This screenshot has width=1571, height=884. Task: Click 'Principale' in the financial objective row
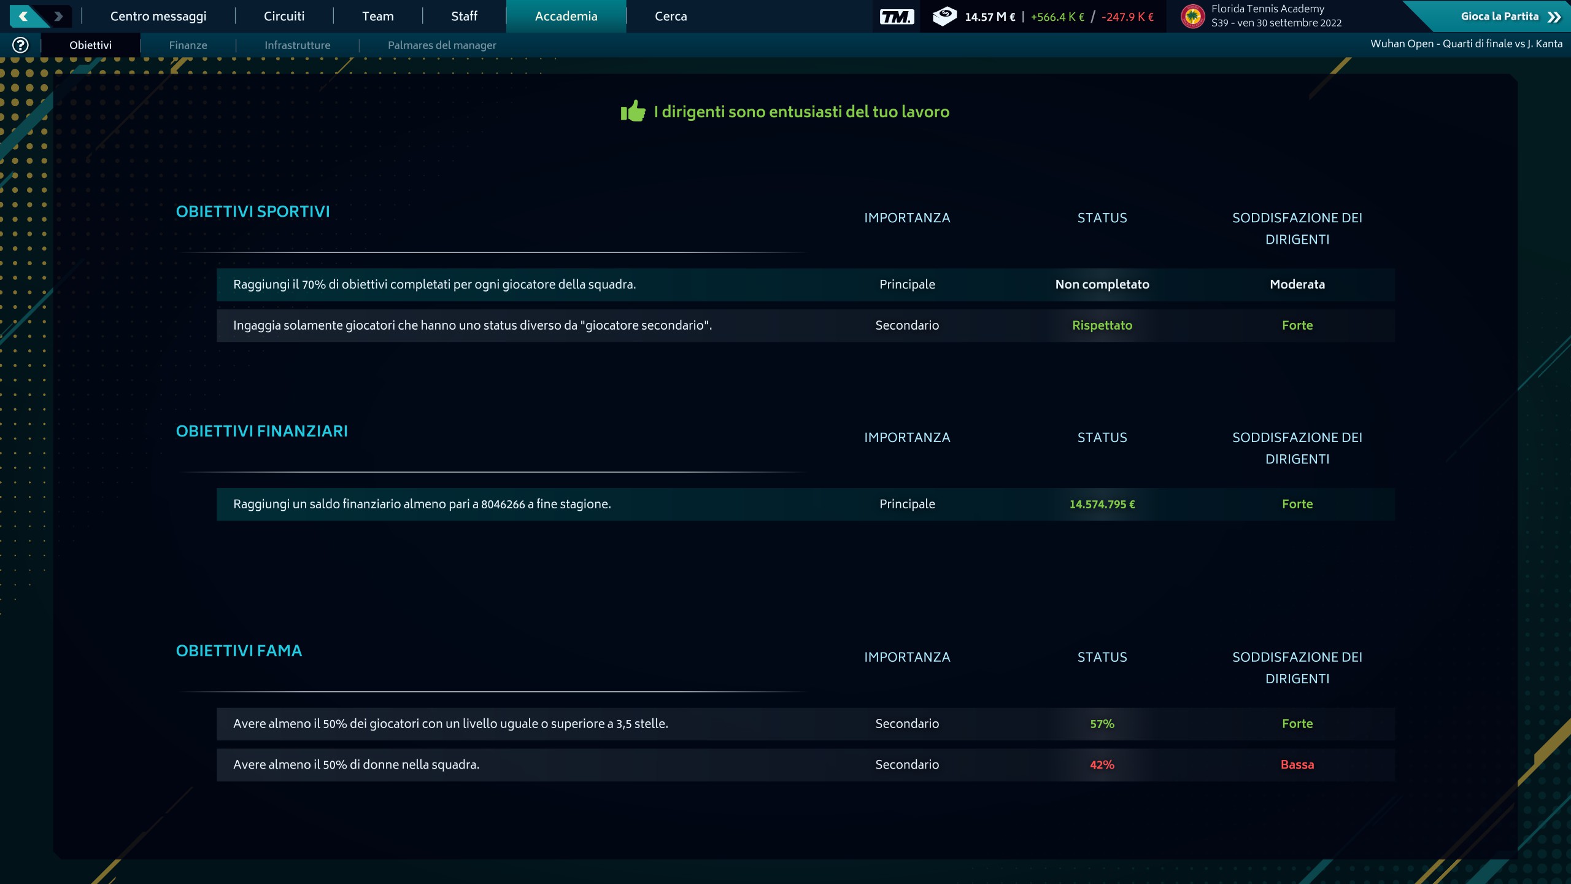pos(907,504)
